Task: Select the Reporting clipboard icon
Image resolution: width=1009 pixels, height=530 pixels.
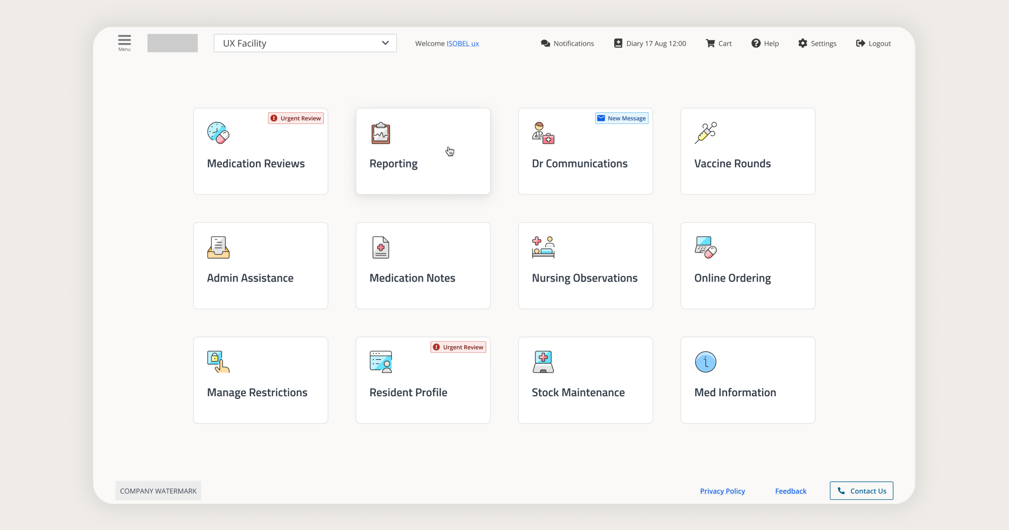Action: pyautogui.click(x=380, y=133)
